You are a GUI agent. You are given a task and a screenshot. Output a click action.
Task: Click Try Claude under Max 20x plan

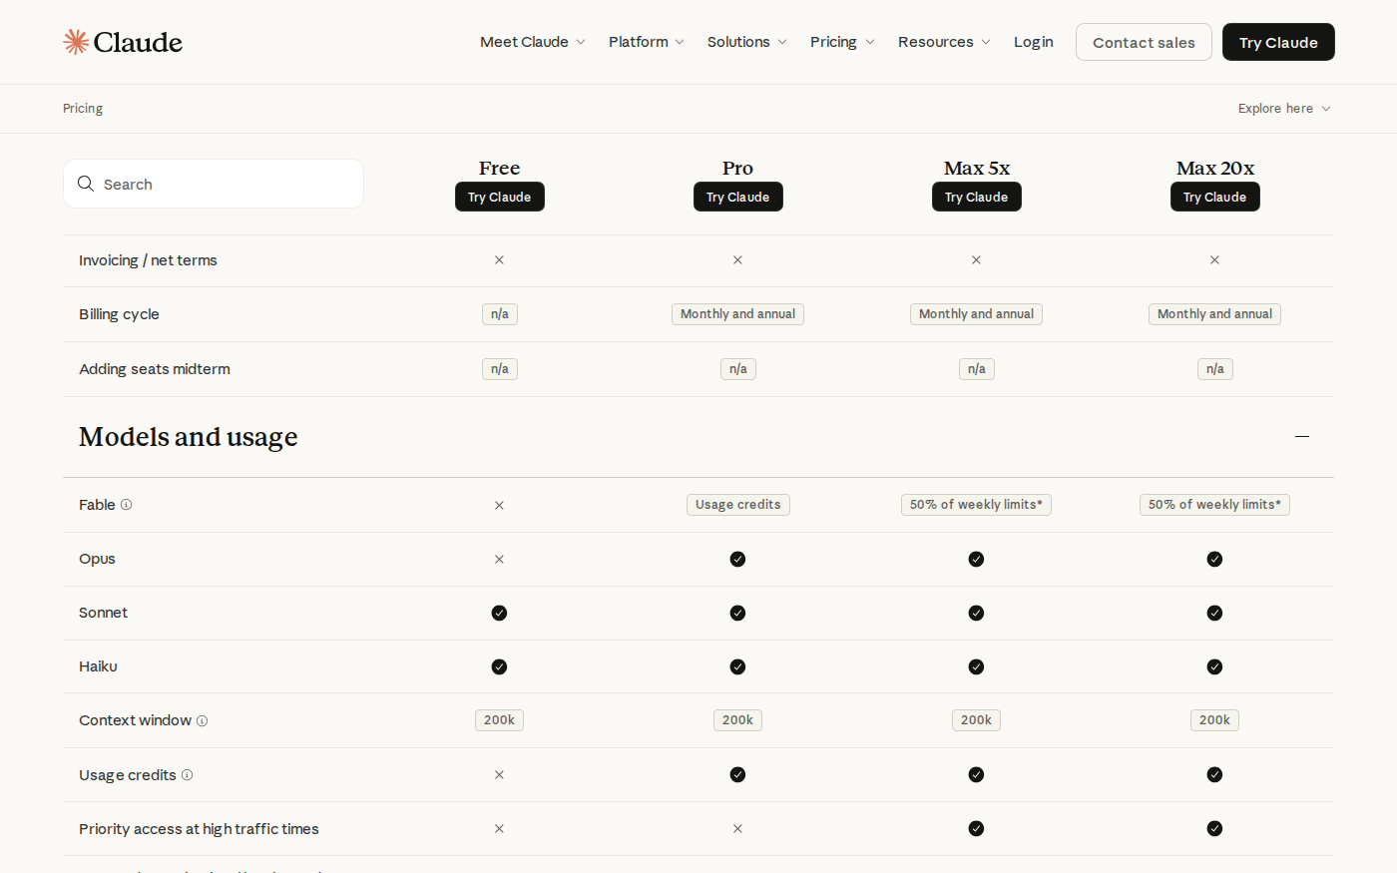click(1214, 197)
